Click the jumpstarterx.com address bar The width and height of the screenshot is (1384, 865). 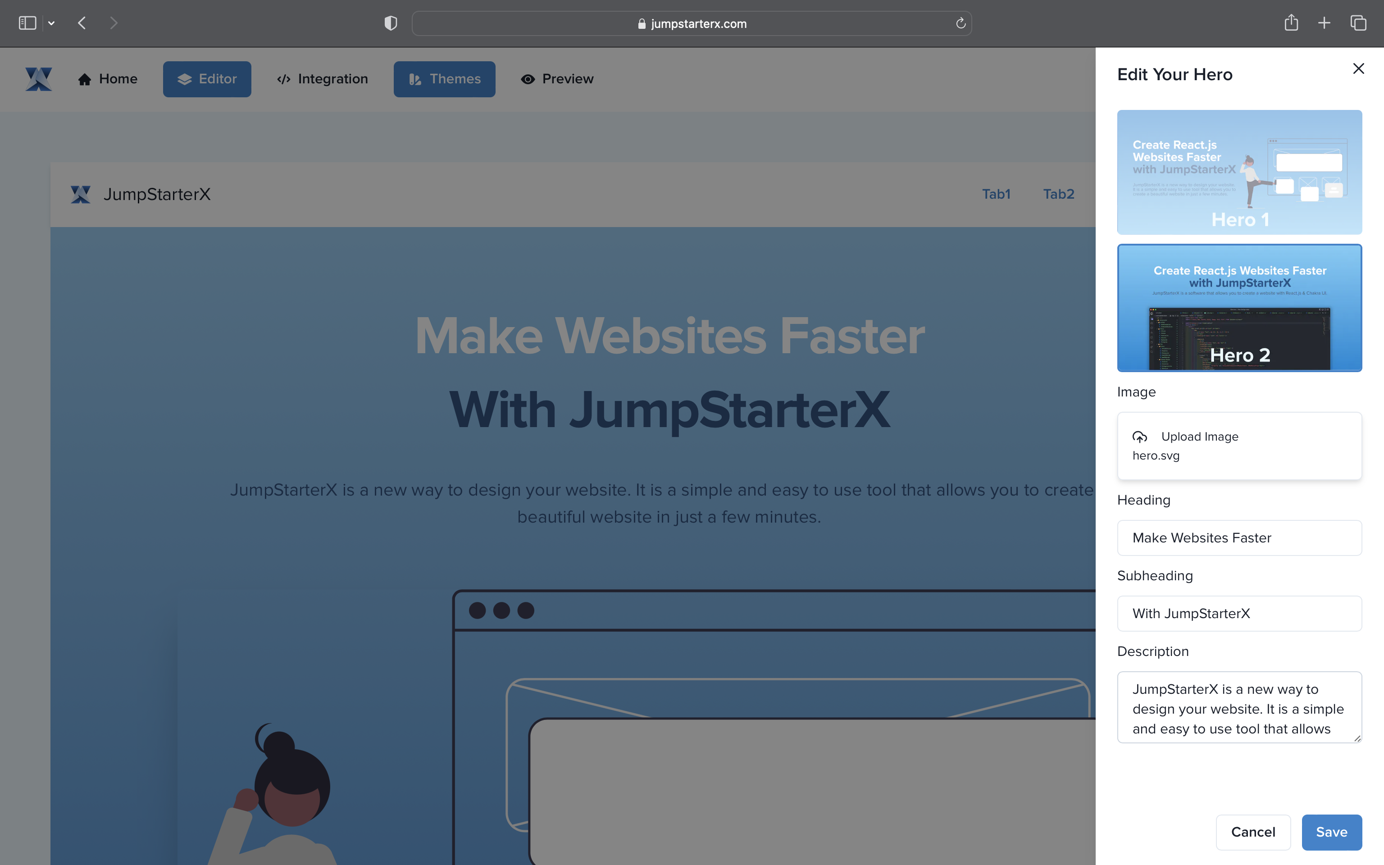pos(692,23)
